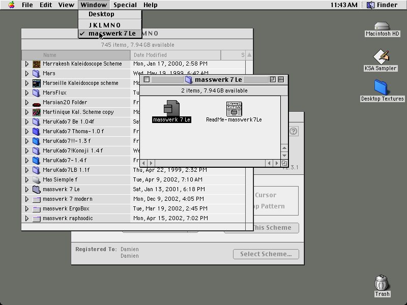Click the date Mon, Dec 9, 2002, 4:05 PM
The height and width of the screenshot is (305, 407).
click(168, 199)
